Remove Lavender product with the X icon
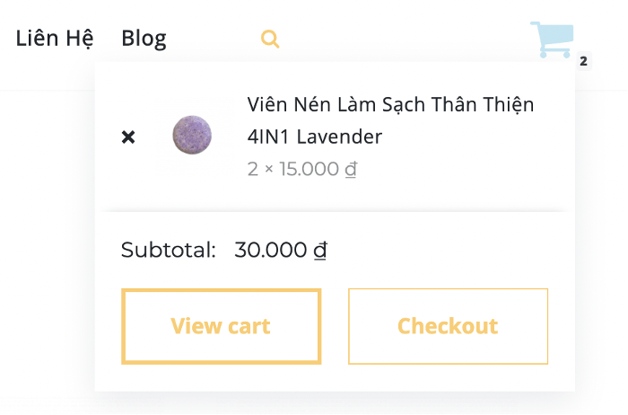The width and height of the screenshot is (628, 415). [x=128, y=137]
